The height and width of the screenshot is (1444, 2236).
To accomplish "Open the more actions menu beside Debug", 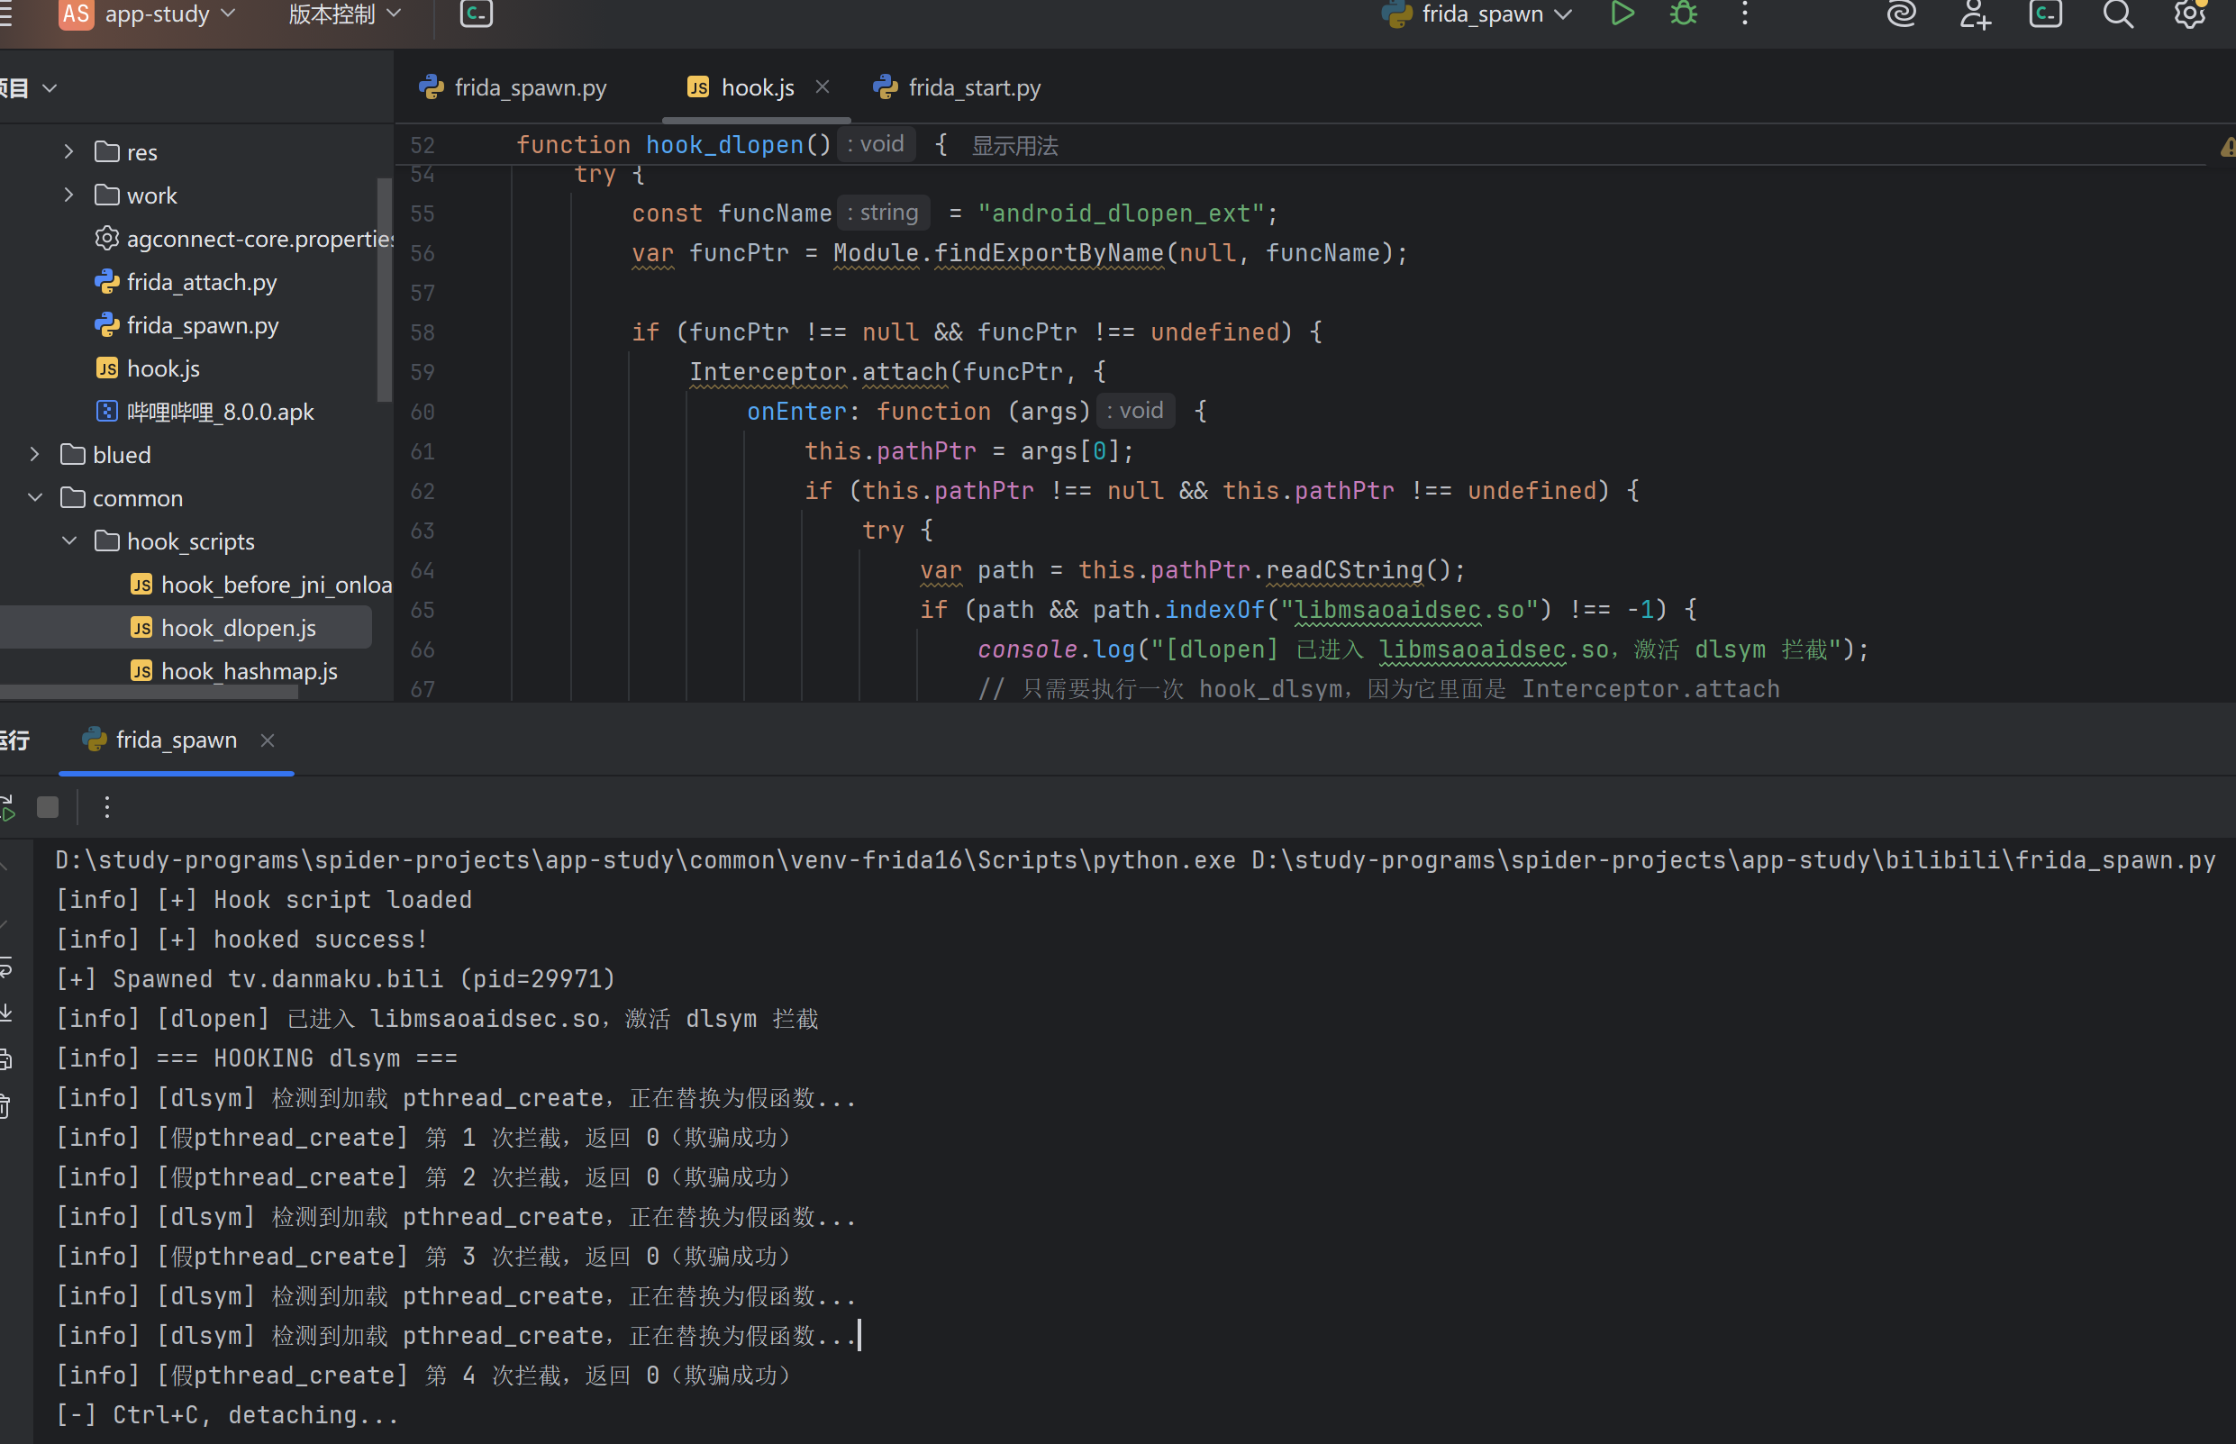I will (1744, 14).
